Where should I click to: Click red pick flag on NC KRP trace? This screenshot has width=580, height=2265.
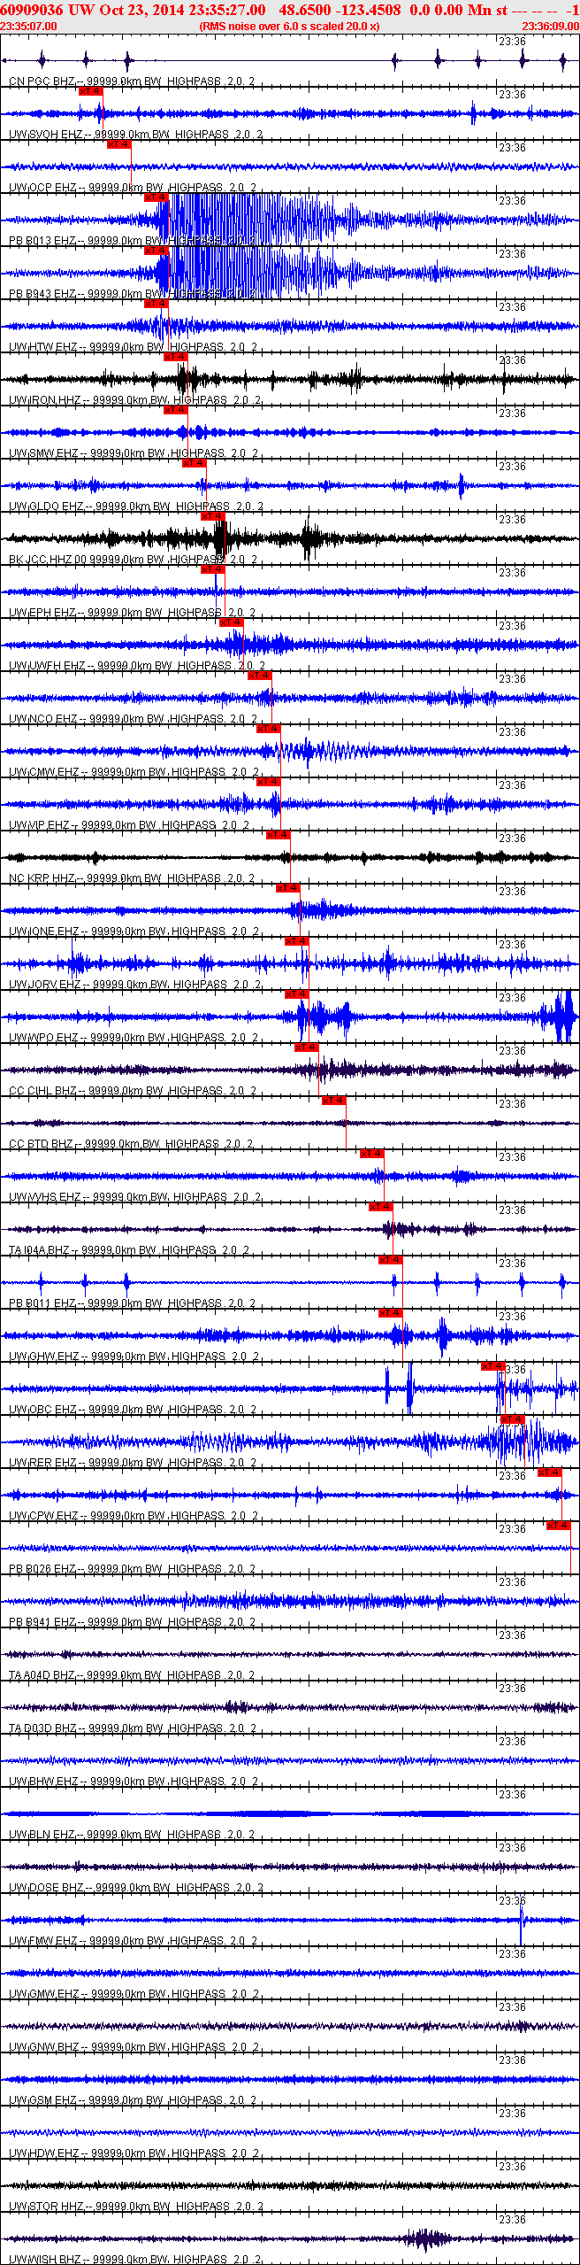click(279, 835)
